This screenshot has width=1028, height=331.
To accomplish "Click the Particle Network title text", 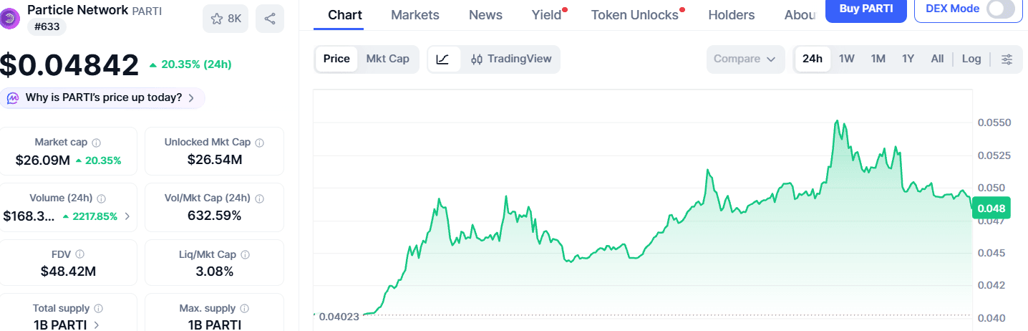I will point(78,10).
